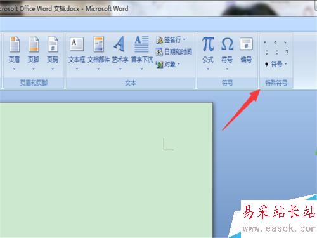The image size is (317, 238).
Task: Insert 日期和时间 date and time
Action: [x=174, y=52]
